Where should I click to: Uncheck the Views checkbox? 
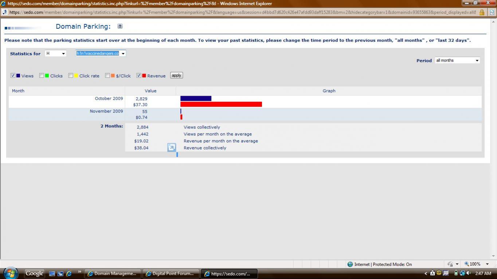point(13,76)
